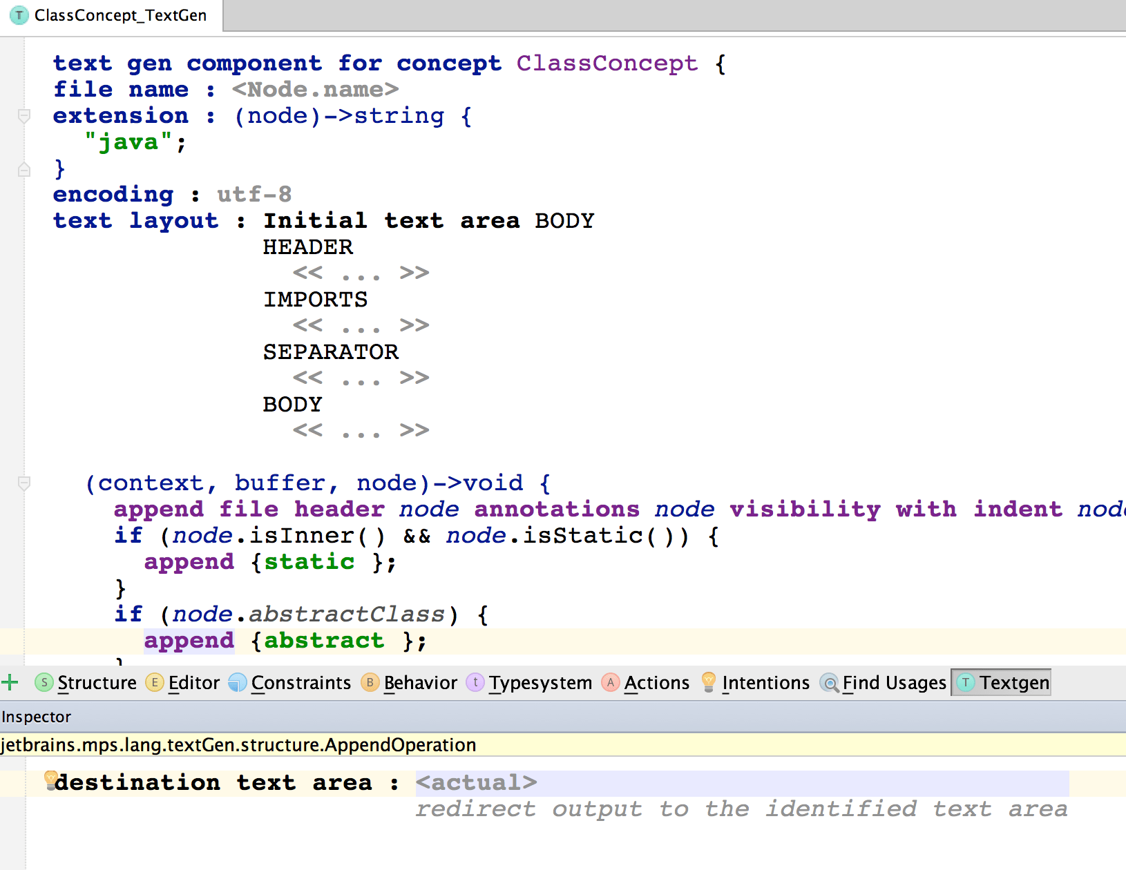Click the <actual> destination text area field
The height and width of the screenshot is (870, 1126).
click(476, 783)
